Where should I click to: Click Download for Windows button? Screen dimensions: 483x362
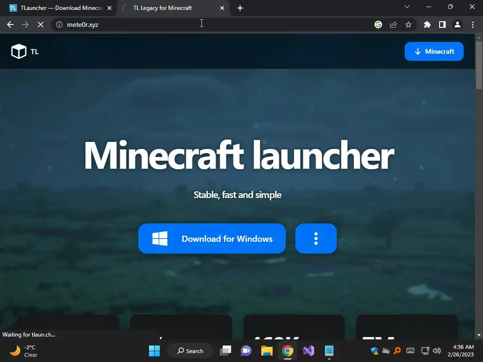pos(212,239)
